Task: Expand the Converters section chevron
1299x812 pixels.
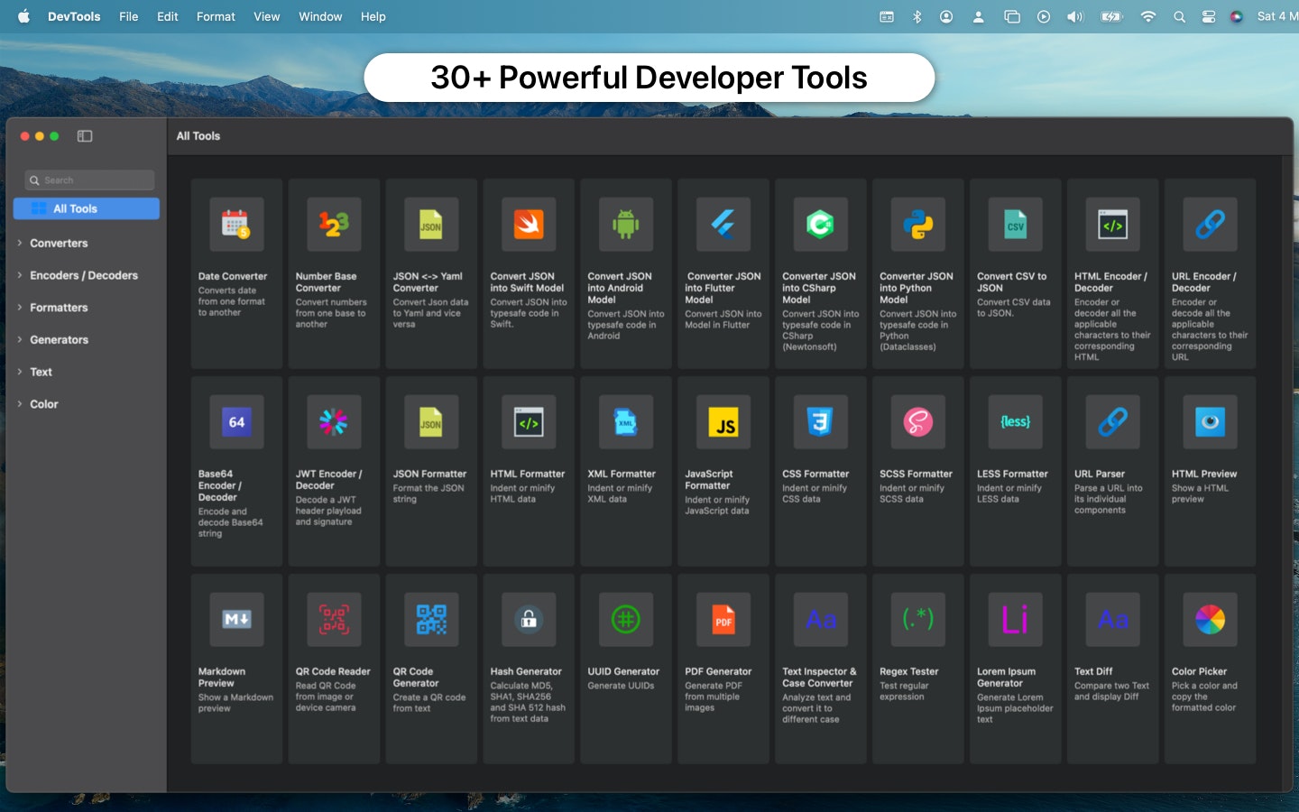Action: click(x=20, y=243)
